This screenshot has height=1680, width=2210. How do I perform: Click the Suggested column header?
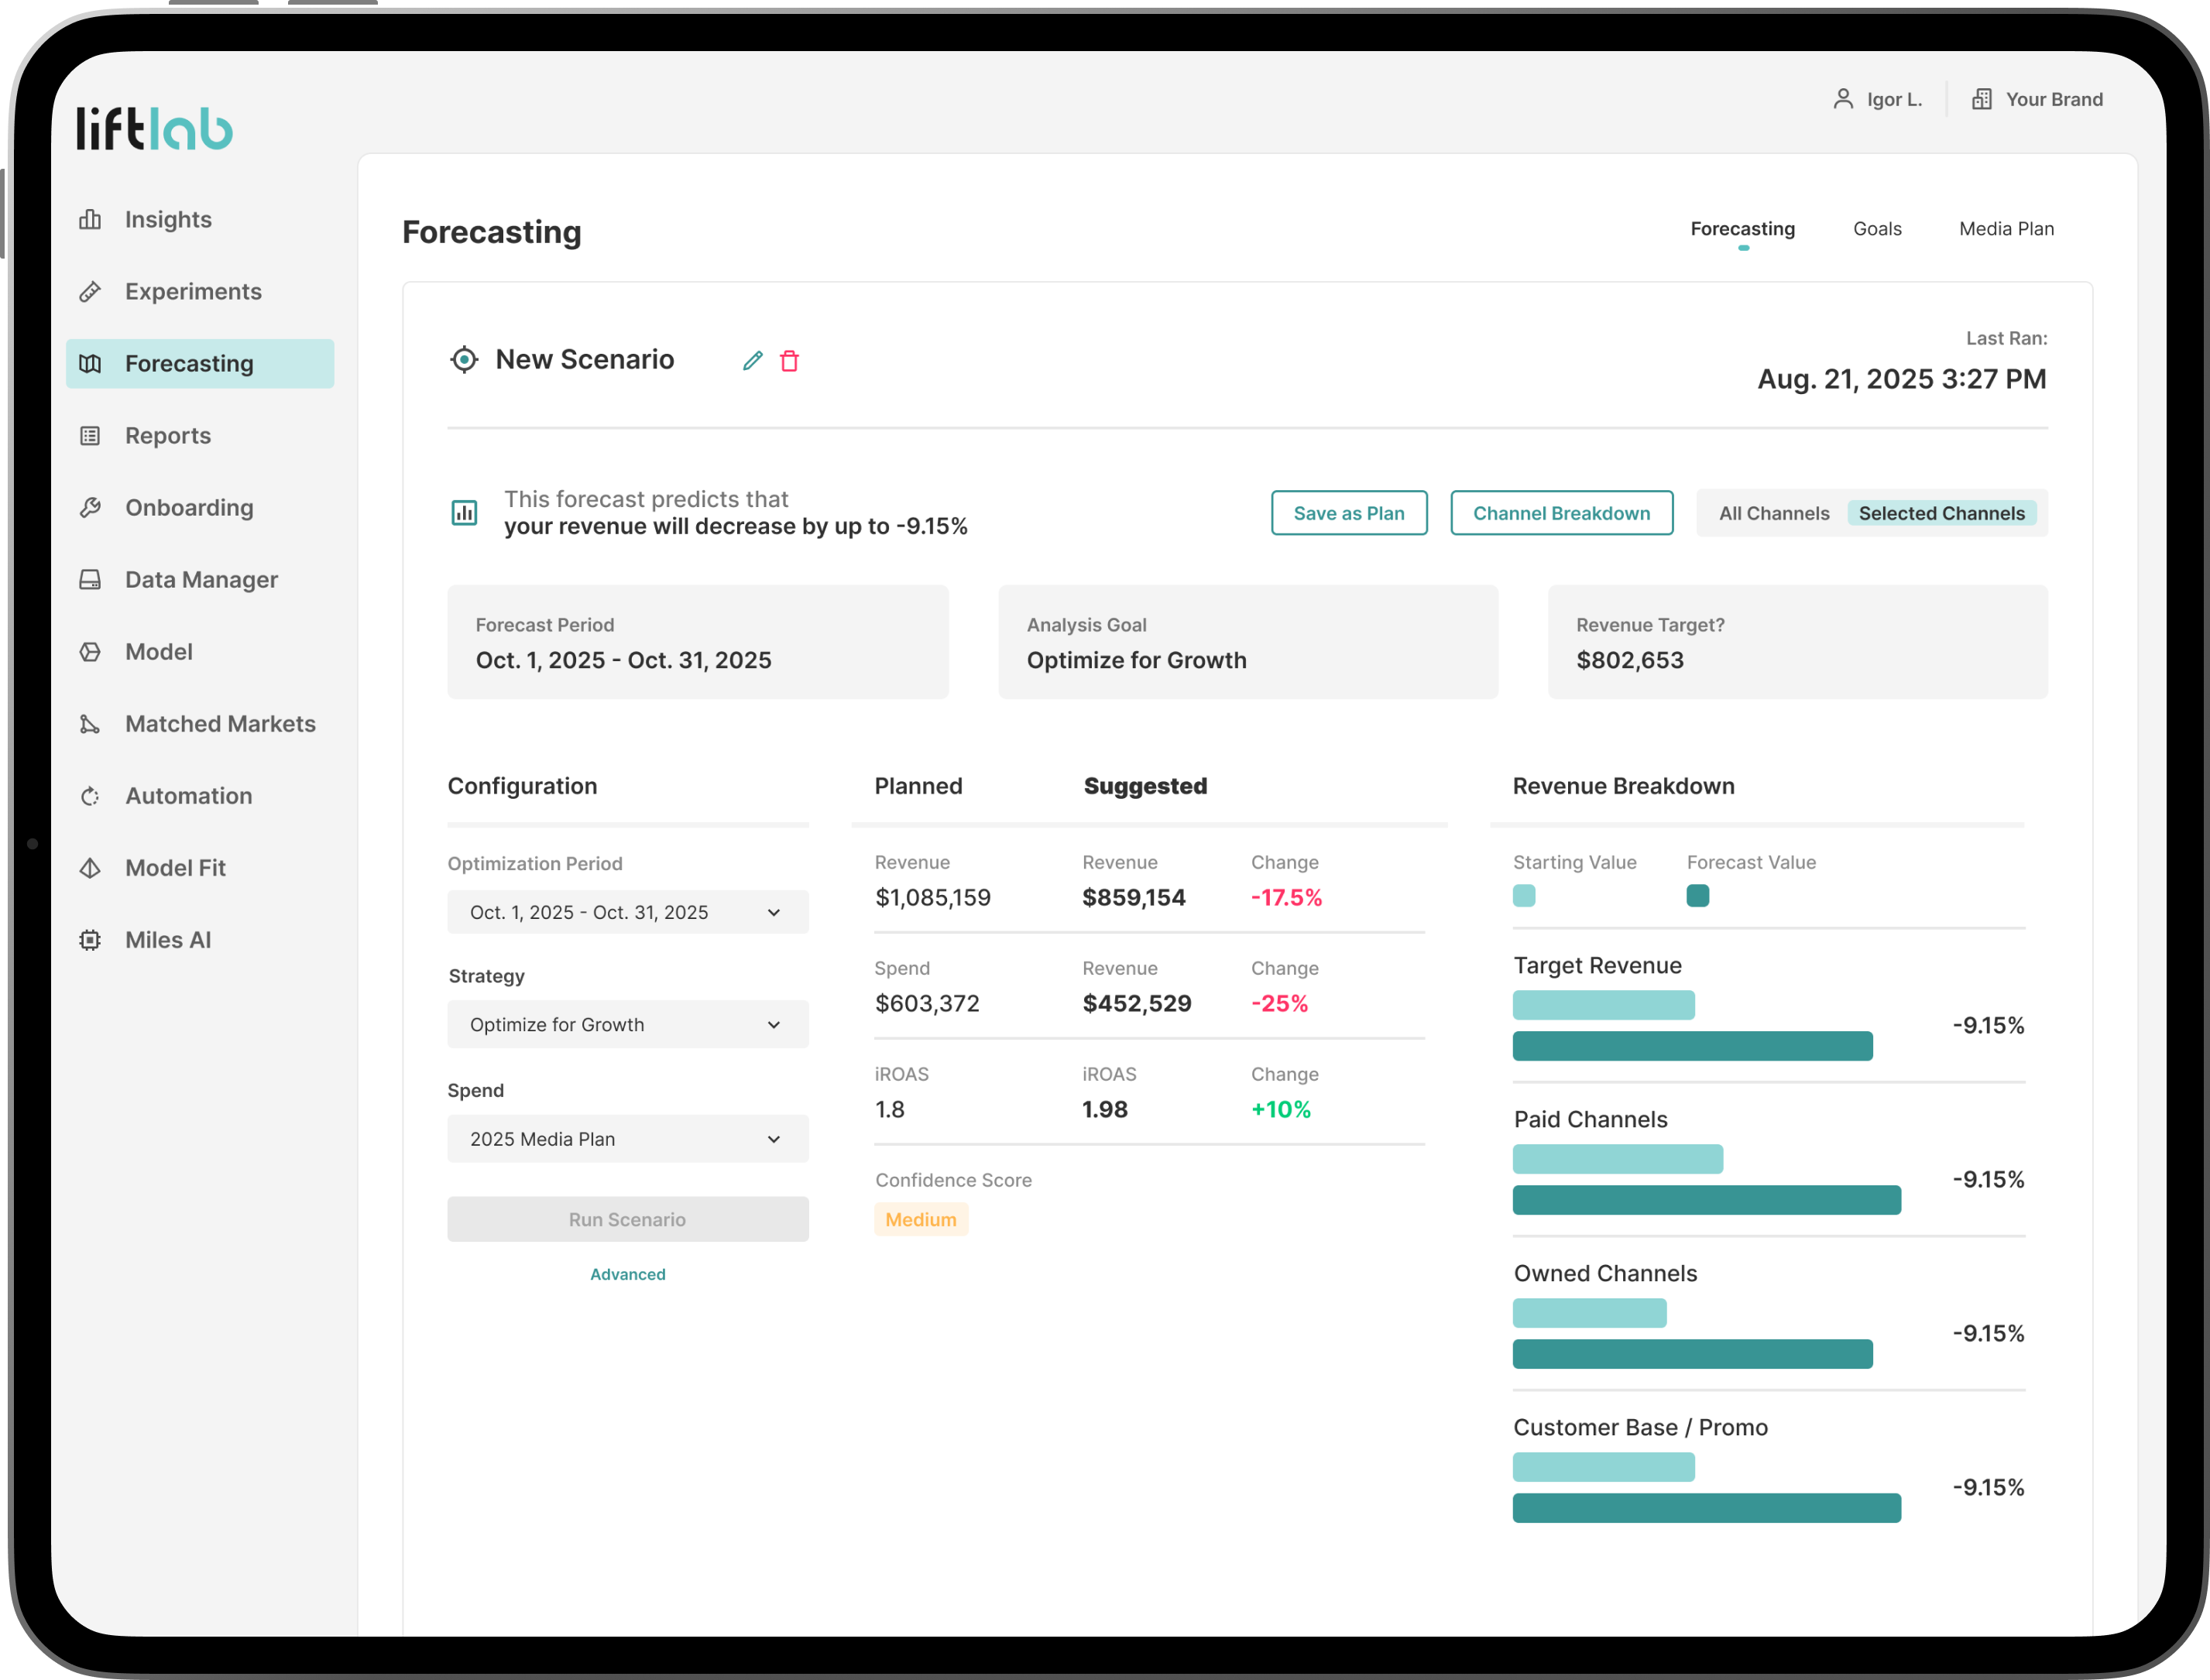(x=1145, y=786)
